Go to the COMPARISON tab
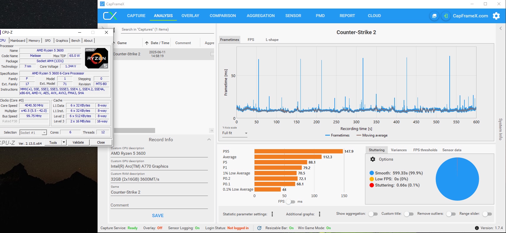Screen dimensions: 506x233 223,16
